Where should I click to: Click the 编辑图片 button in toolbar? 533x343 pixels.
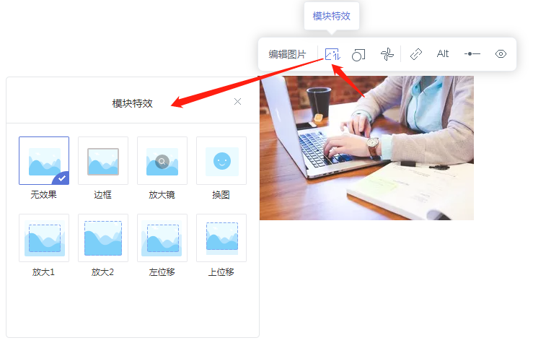click(287, 54)
